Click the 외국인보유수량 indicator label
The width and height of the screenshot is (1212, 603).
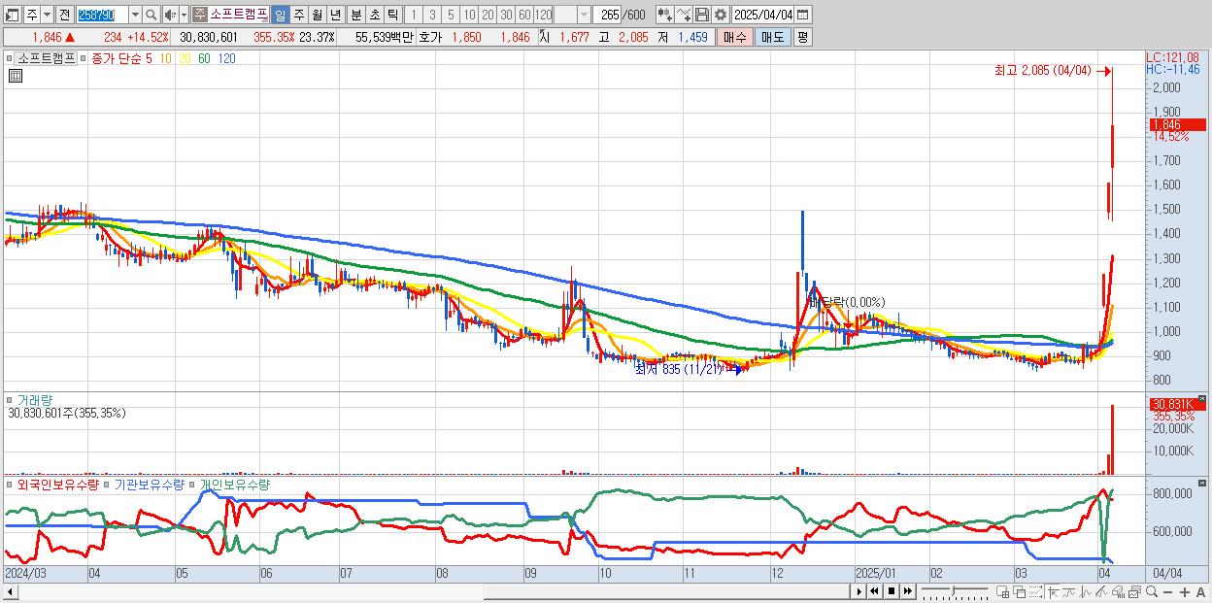tap(57, 484)
